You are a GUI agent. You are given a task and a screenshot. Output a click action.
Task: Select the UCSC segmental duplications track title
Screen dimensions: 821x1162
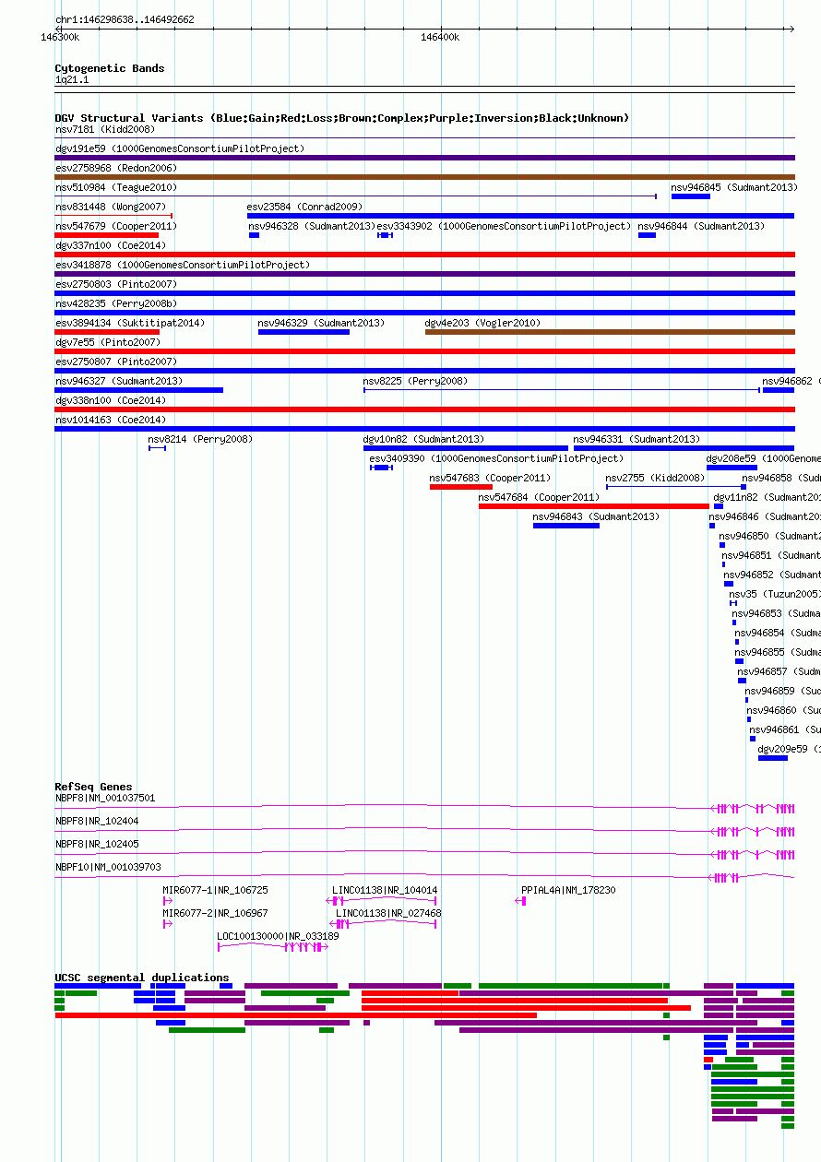click(142, 978)
